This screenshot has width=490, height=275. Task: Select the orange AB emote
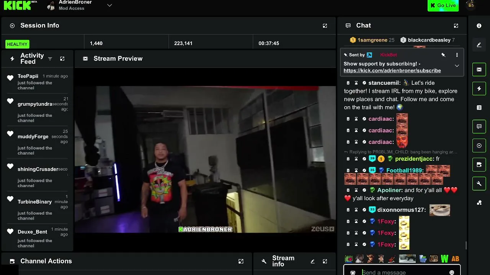[455, 259]
